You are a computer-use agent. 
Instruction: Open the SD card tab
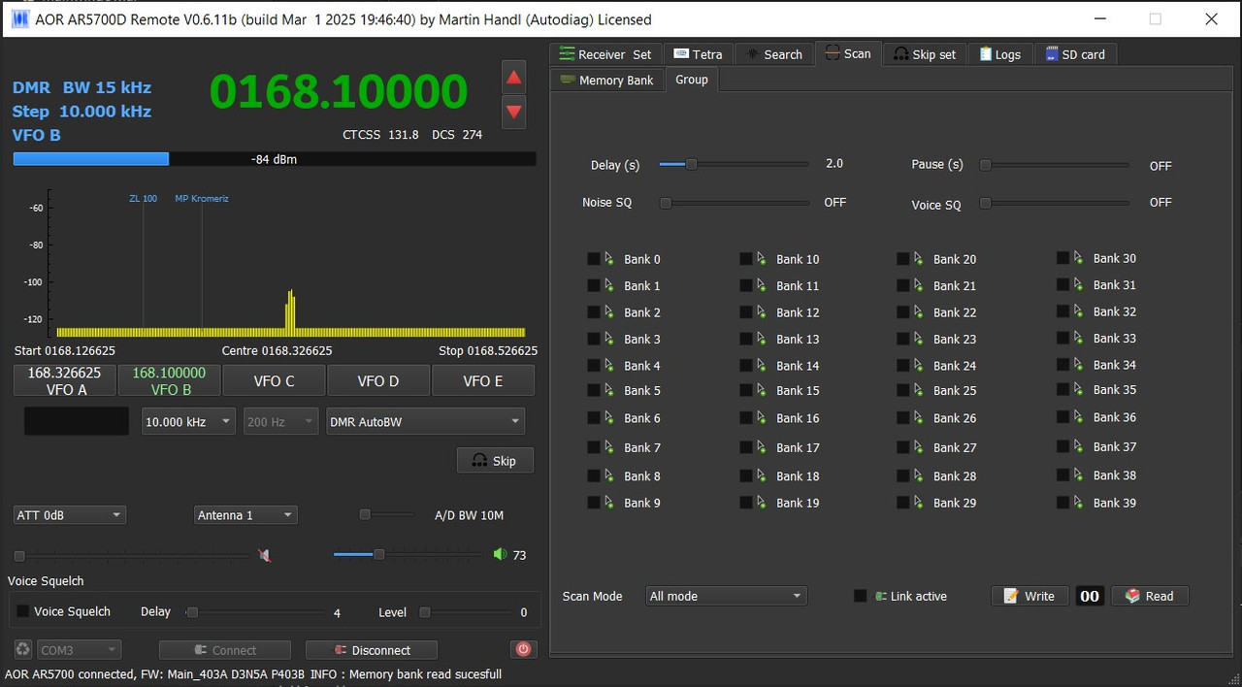(x=1076, y=54)
